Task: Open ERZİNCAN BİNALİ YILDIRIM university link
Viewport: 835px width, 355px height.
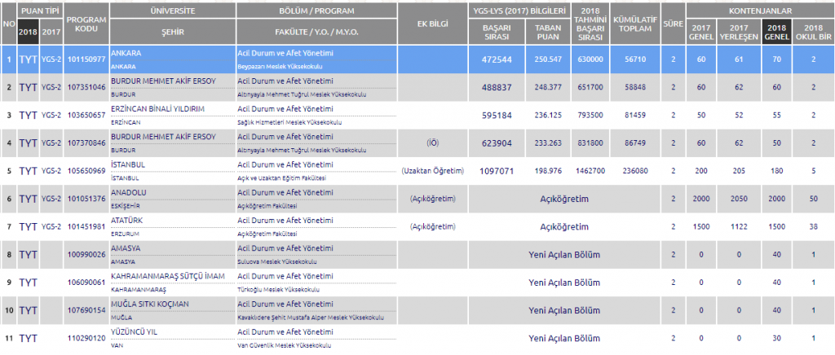Action: point(157,109)
